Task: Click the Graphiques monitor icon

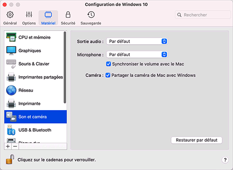Action: pyautogui.click(x=11, y=51)
